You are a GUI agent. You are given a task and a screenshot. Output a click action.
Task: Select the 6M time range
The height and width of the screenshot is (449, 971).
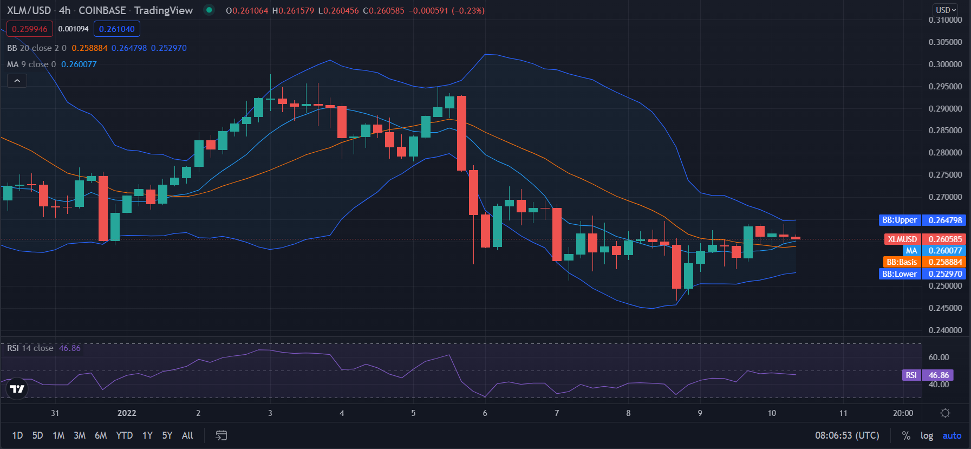coord(101,435)
